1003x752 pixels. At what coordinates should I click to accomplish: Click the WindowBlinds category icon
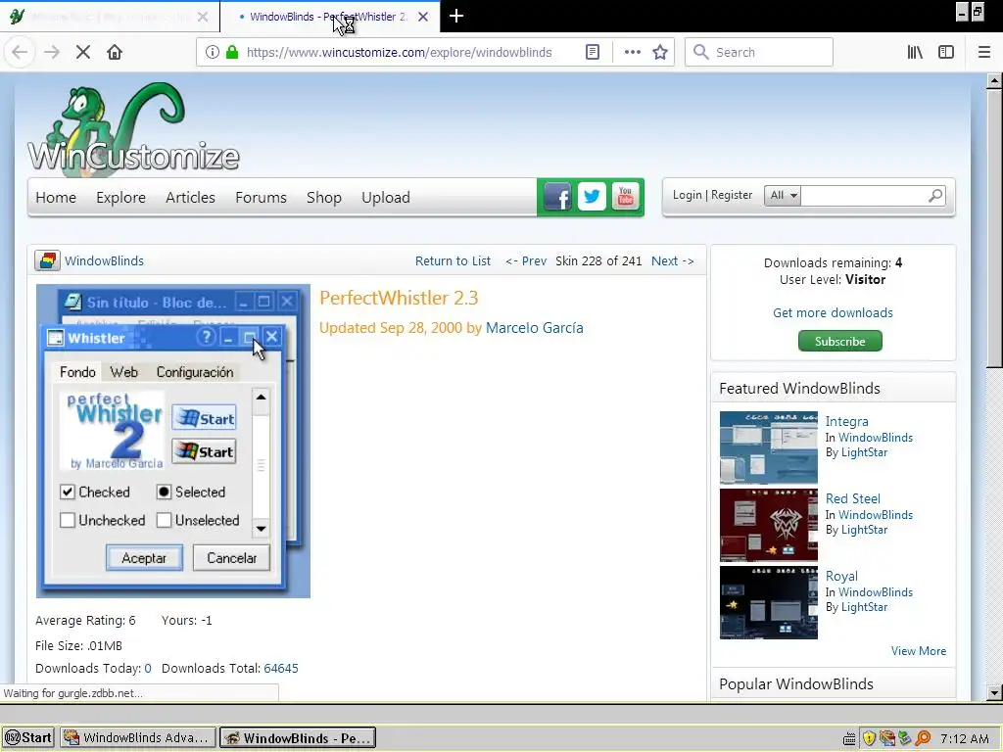pyautogui.click(x=47, y=260)
